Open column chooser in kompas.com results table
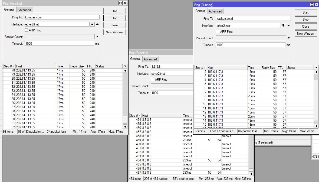 (125, 66)
